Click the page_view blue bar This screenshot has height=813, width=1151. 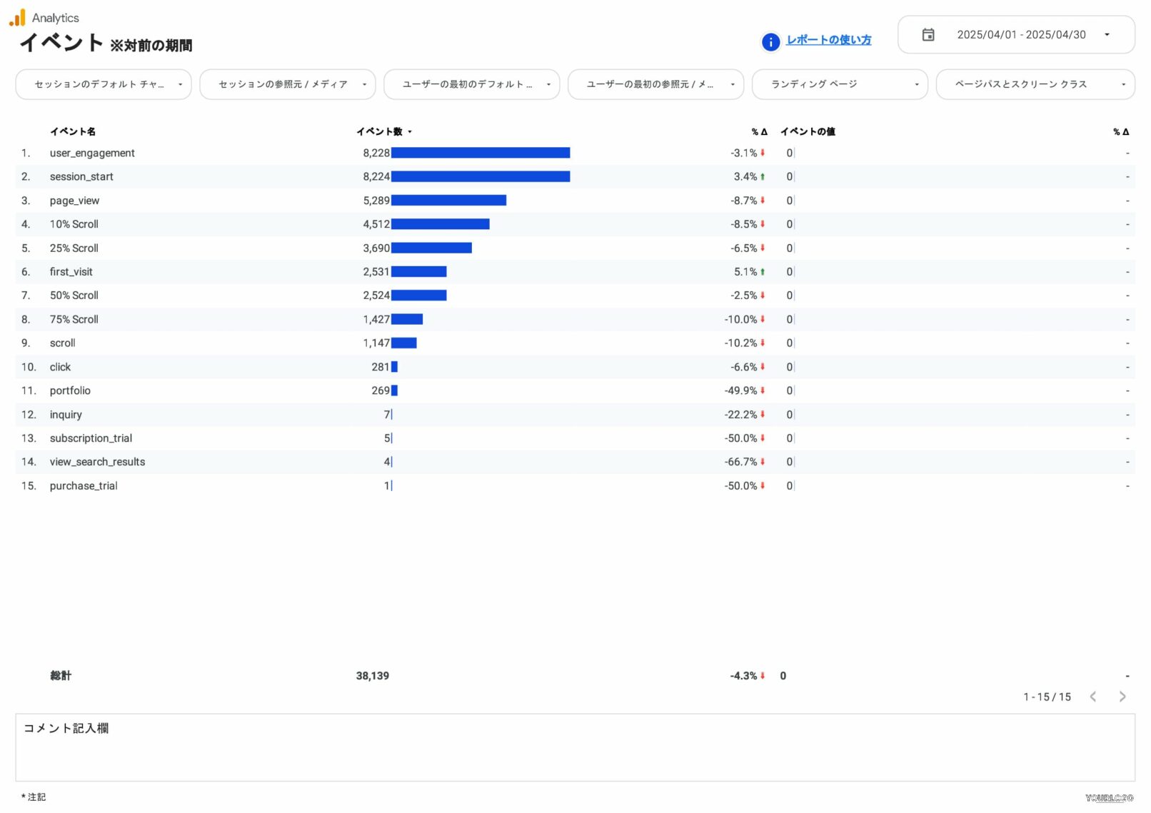click(x=448, y=201)
